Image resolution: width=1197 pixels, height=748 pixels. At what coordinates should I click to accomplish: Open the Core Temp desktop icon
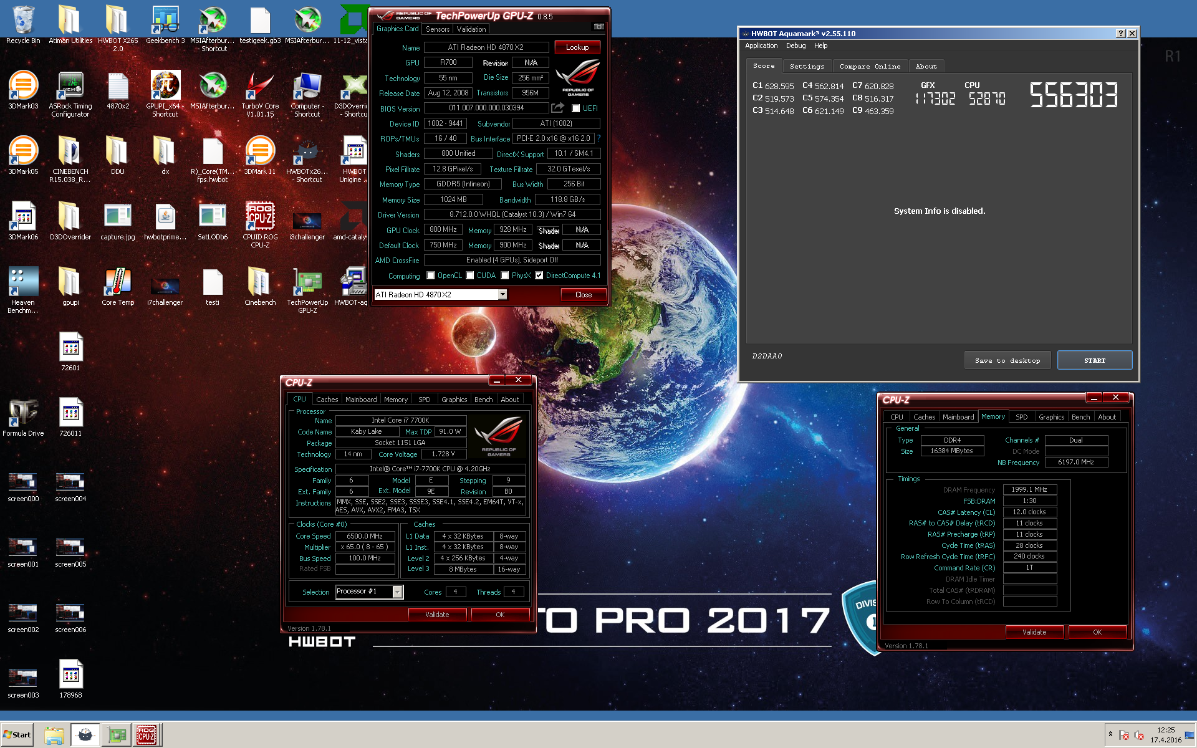[118, 287]
